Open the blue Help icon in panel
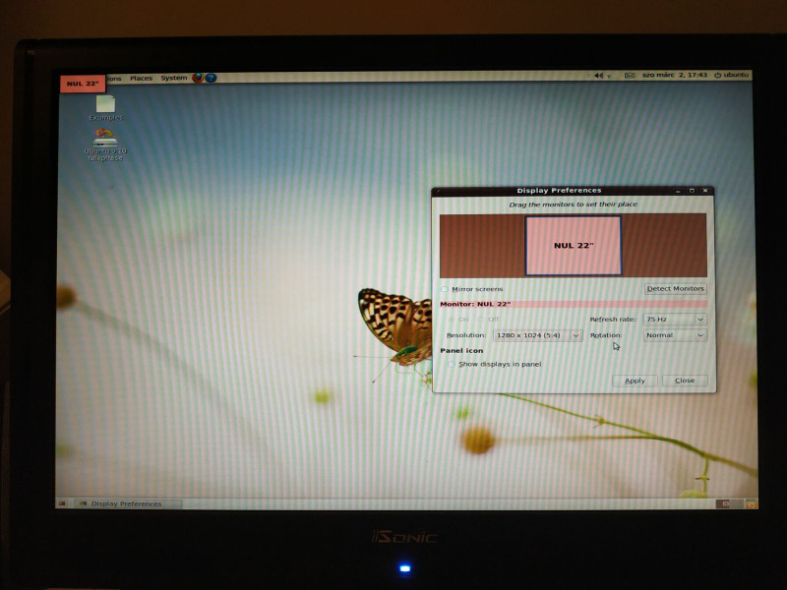This screenshot has height=590, width=787. coord(211,78)
